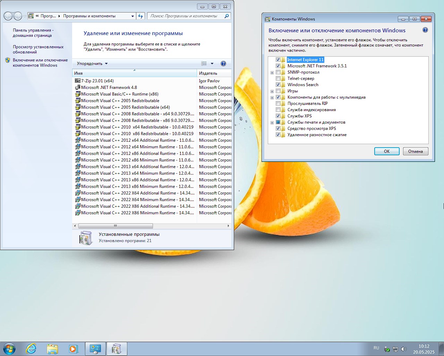The height and width of the screenshot is (356, 444).
Task: Open Просмотр установленных обновлений link
Action: pos(38,49)
